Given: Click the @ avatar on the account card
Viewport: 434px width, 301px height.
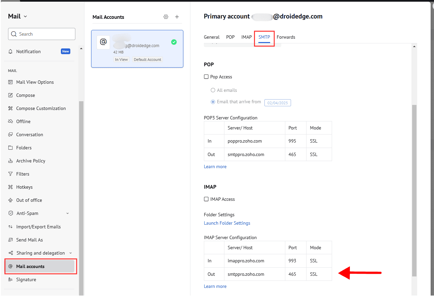Looking at the screenshot, I should click(x=103, y=42).
